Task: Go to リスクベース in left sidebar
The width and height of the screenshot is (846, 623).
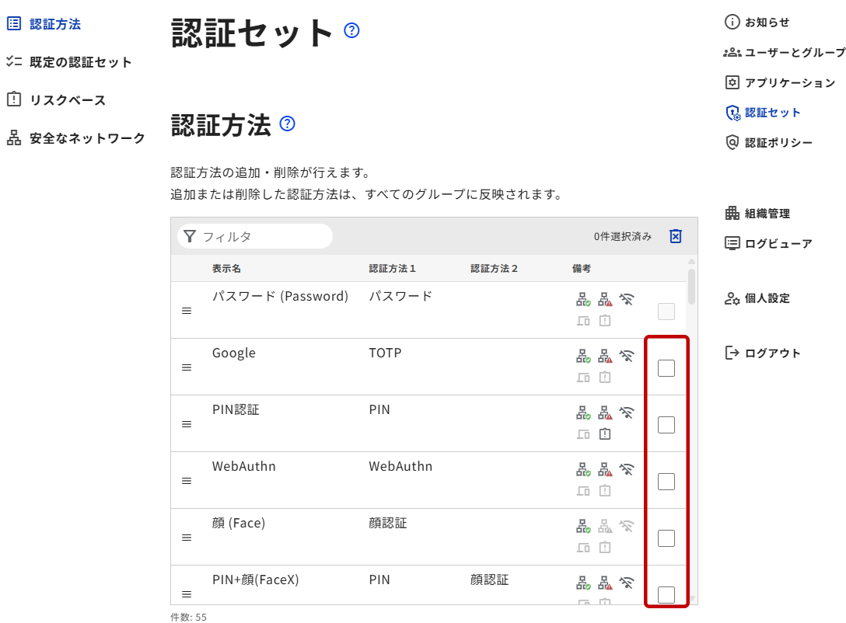Action: [68, 100]
